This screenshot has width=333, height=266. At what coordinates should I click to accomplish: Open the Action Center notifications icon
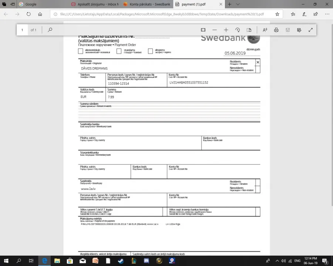325,261
